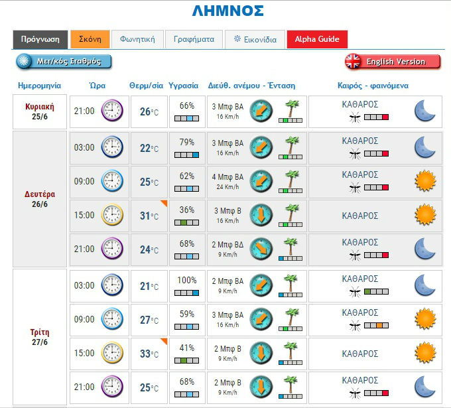Click the dark blue clock for Τρίτη 03:00
This screenshot has width=451, height=408.
(112, 285)
